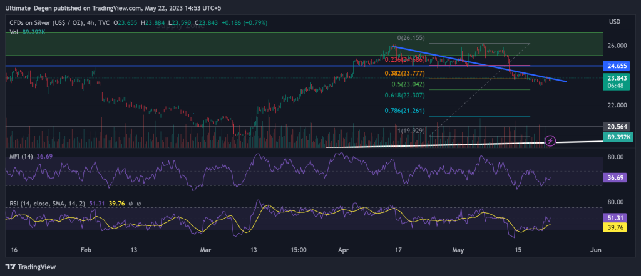Click the Jun date label on time axis
The width and height of the screenshot is (641, 276).
point(596,250)
